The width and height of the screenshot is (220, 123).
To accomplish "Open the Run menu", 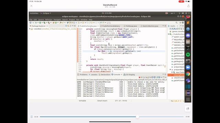I will [78, 20].
